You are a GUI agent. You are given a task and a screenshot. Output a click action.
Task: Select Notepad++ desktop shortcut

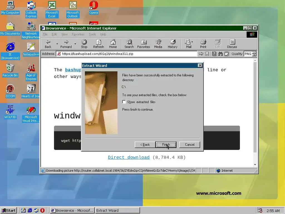[x=31, y=49]
